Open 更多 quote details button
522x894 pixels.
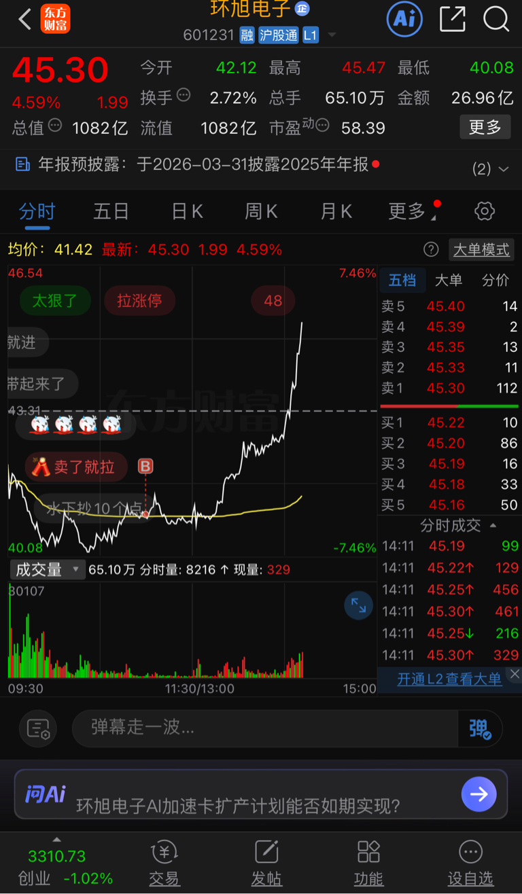point(485,127)
